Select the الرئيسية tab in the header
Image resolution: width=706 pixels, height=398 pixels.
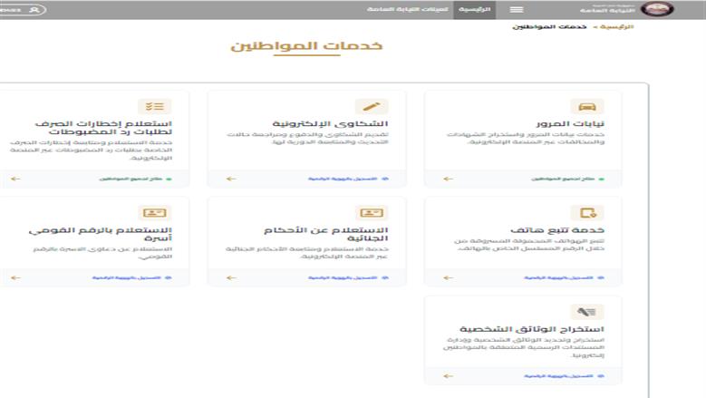click(x=475, y=9)
